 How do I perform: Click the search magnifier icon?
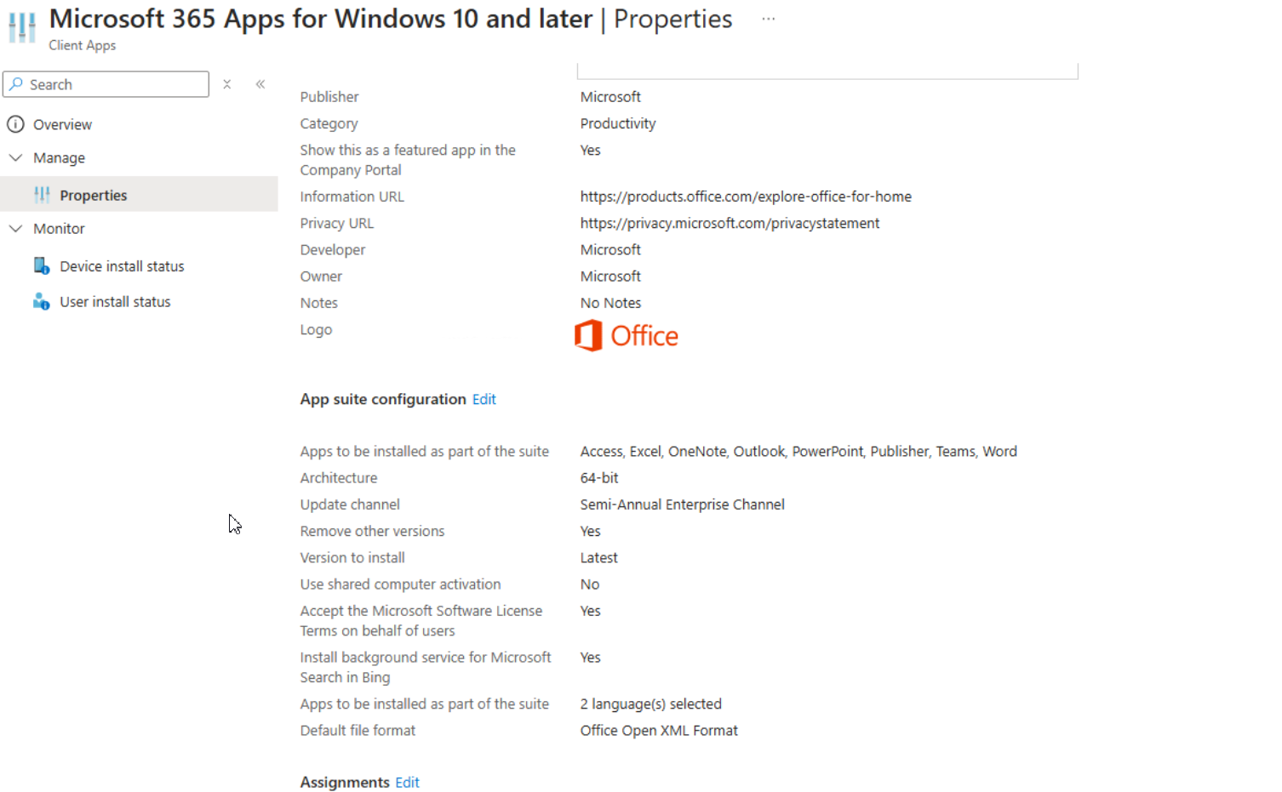click(x=15, y=84)
